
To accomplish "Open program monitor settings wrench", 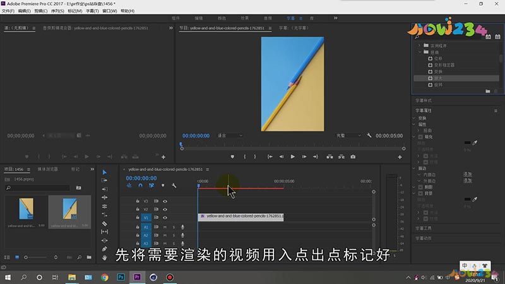I will [x=369, y=136].
